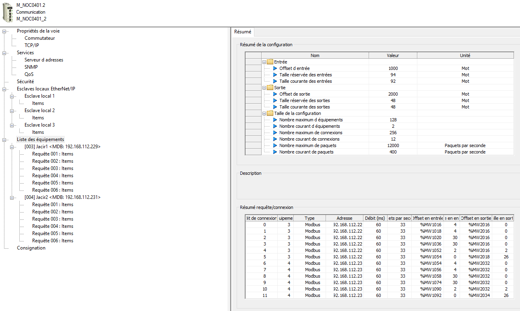Switch to the Résumé tab

[243, 32]
